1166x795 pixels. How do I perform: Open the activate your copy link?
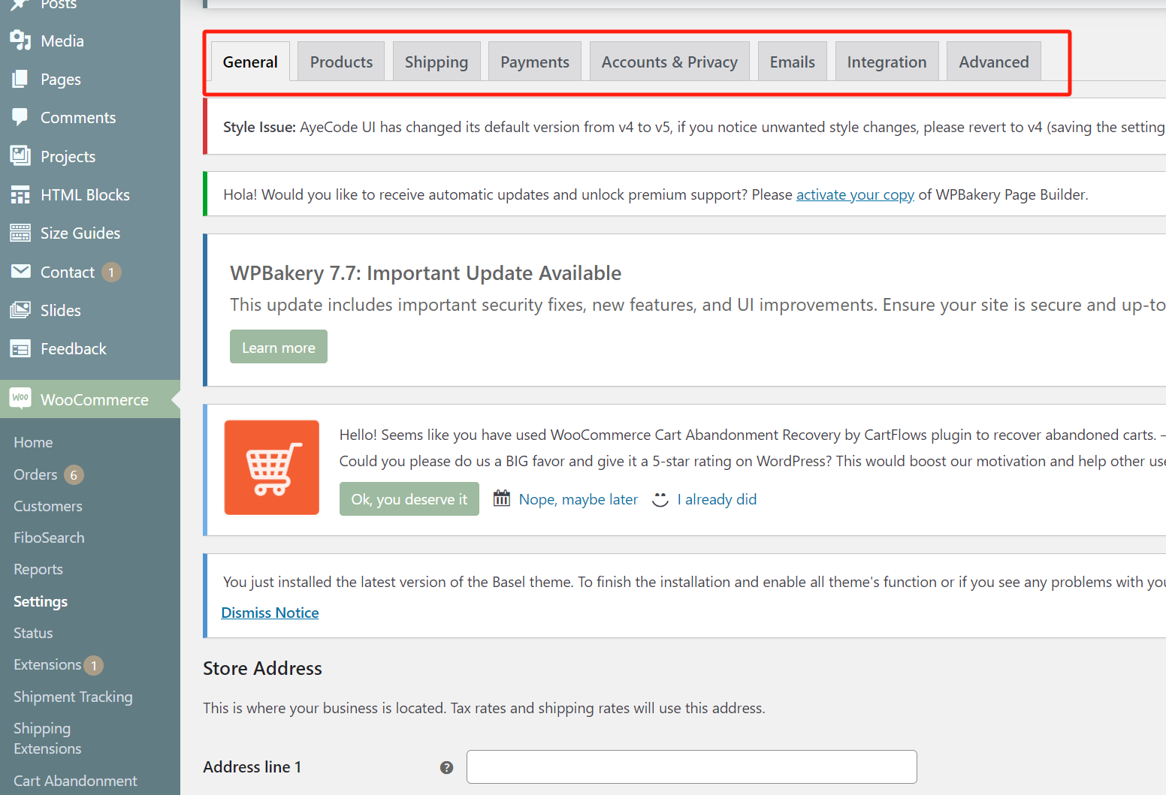click(x=855, y=194)
